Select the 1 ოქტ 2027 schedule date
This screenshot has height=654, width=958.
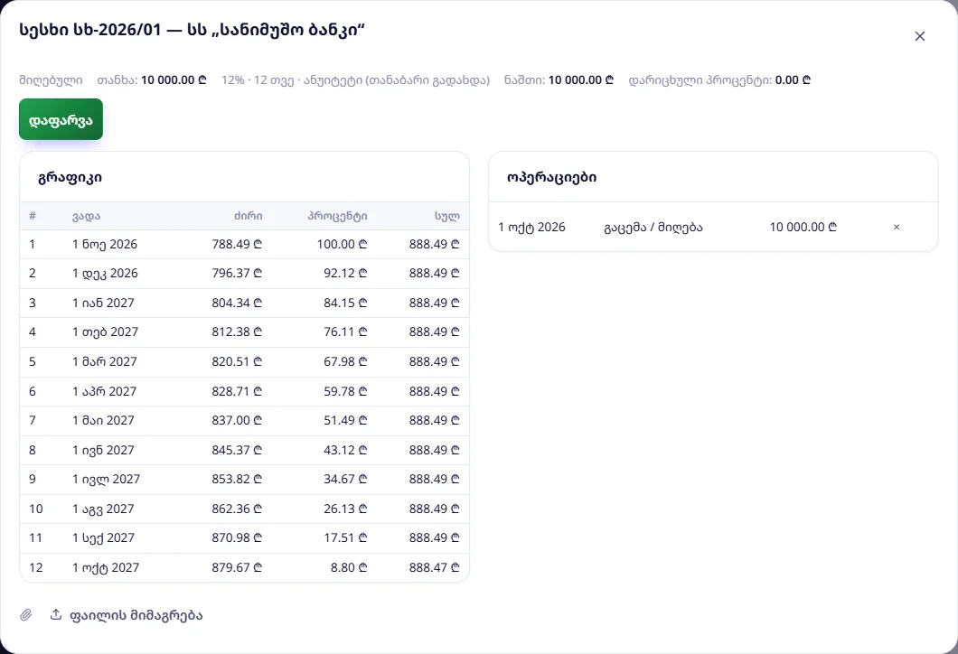pyautogui.click(x=106, y=568)
